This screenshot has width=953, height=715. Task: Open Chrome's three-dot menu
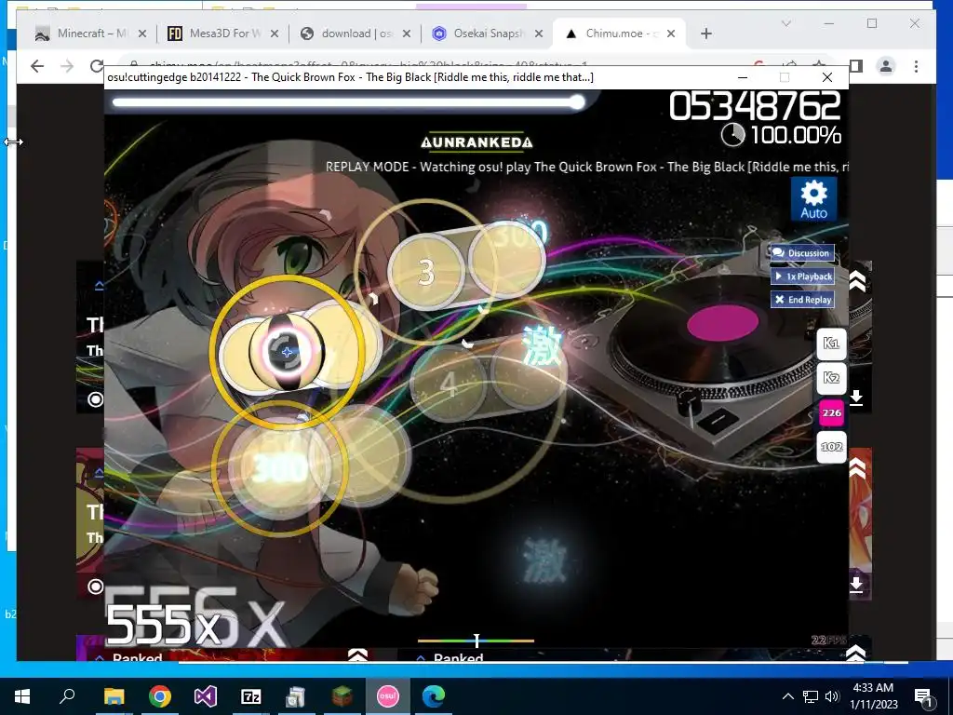[916, 66]
